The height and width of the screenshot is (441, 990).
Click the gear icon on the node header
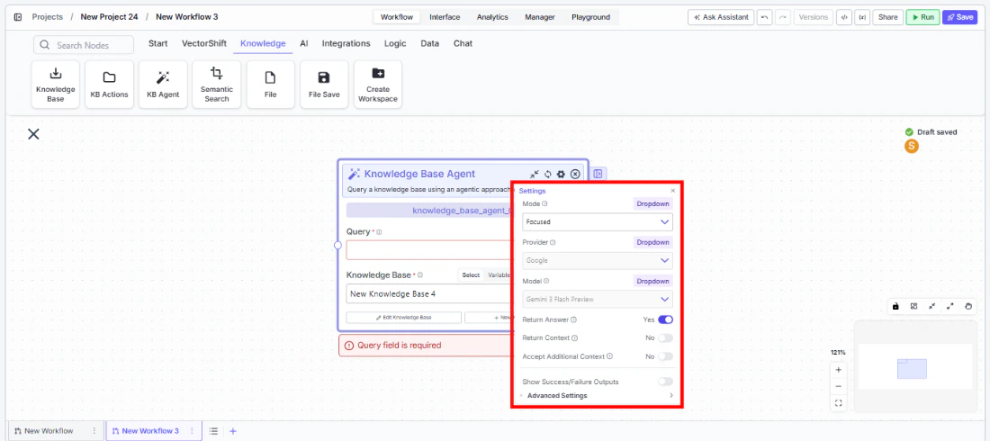click(x=561, y=174)
